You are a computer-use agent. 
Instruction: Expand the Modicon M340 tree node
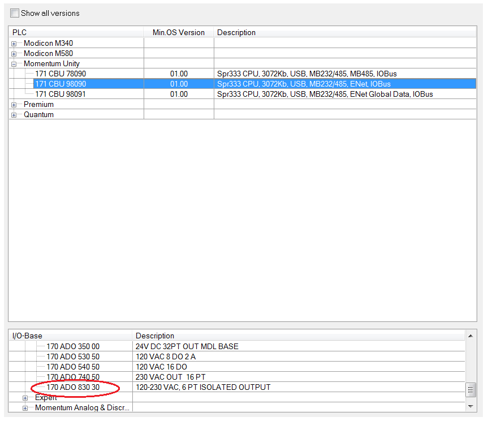point(14,44)
